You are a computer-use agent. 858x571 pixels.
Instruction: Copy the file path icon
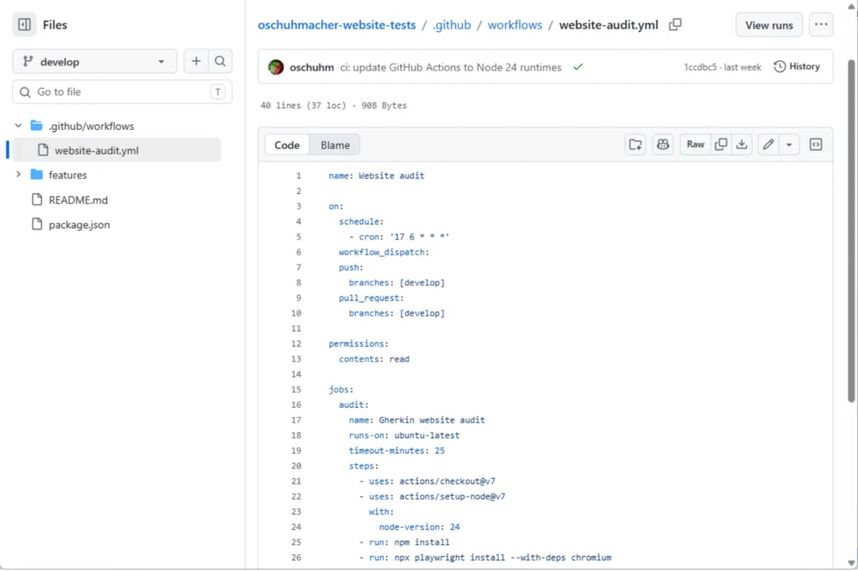click(x=675, y=24)
